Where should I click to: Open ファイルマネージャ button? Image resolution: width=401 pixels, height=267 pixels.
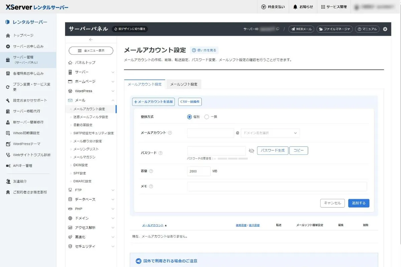[x=335, y=29]
